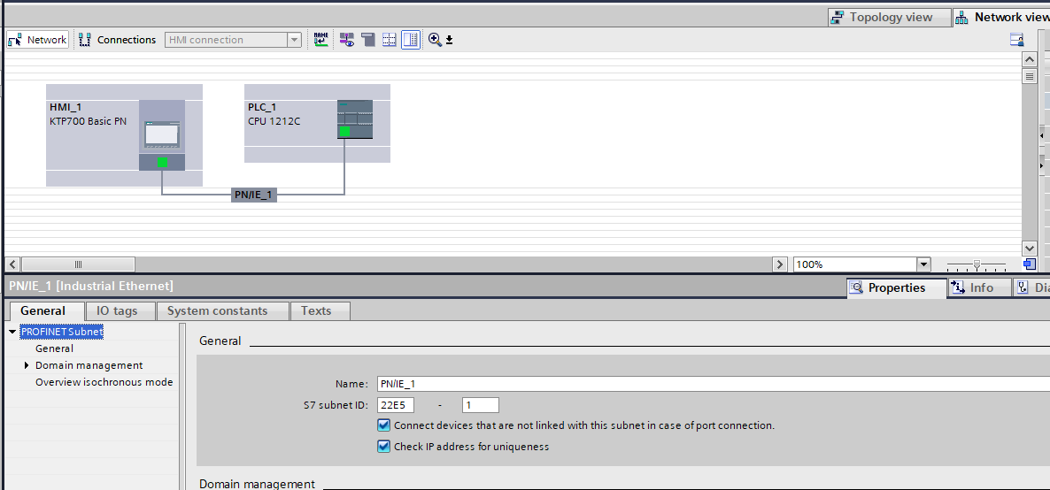Viewport: 1050px width, 490px height.
Task: Select PROFINET Subnet tree item
Action: [62, 332]
